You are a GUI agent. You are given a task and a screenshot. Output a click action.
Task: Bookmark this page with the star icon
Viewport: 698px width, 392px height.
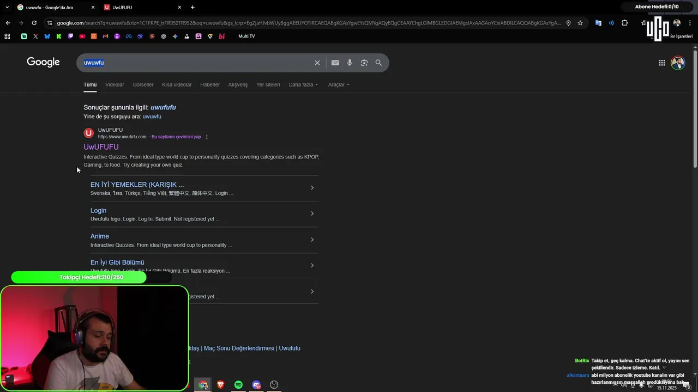tap(580, 23)
